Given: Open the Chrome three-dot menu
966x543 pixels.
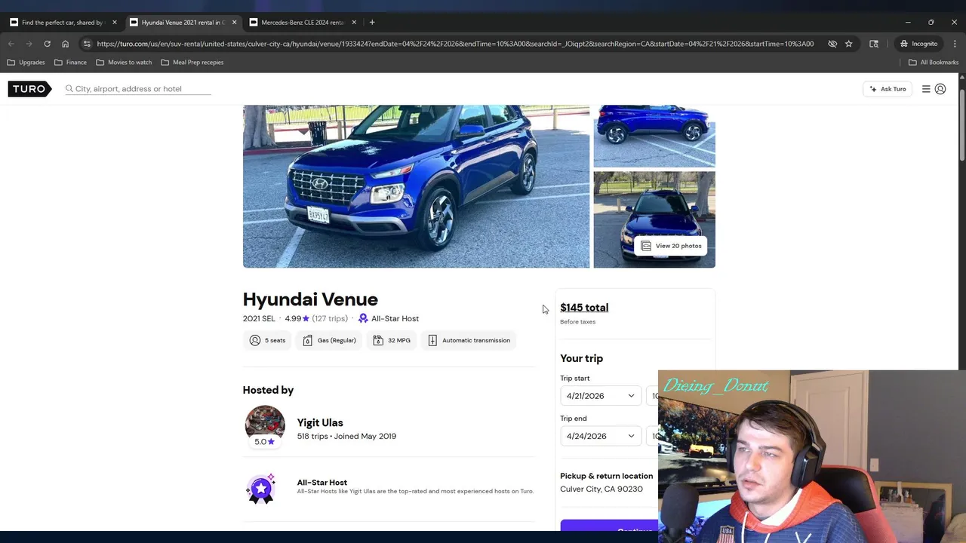Looking at the screenshot, I should pyautogui.click(x=955, y=44).
